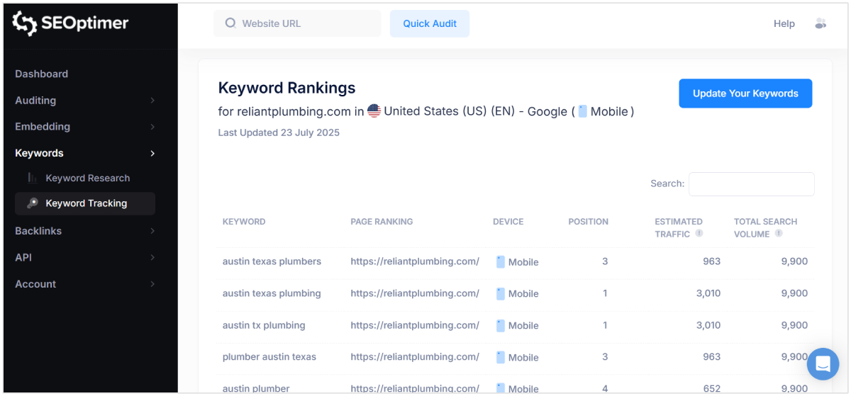Open the user account profile icon
The image size is (851, 396).
click(821, 23)
